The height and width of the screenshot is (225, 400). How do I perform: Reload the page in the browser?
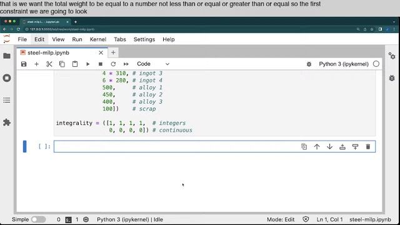click(x=18, y=29)
